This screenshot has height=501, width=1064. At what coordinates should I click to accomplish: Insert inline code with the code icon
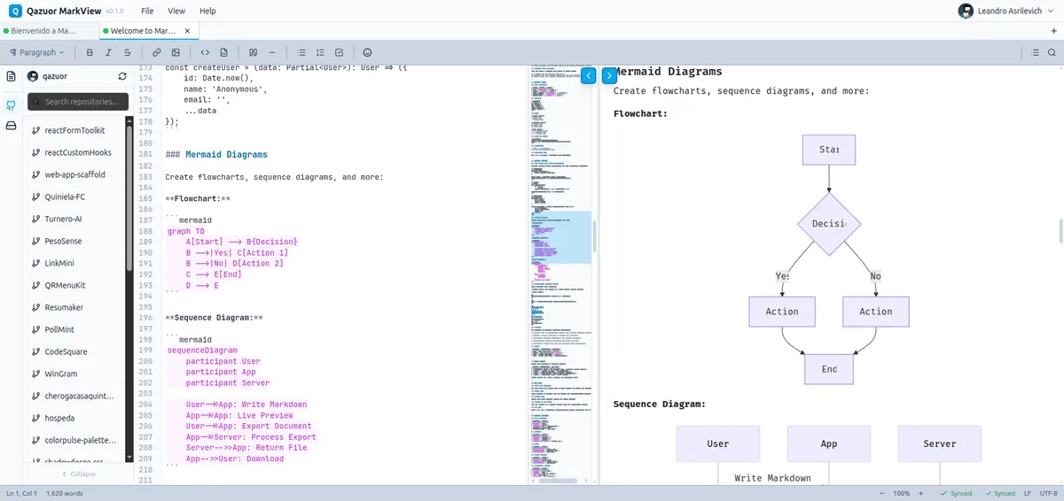pyautogui.click(x=205, y=52)
